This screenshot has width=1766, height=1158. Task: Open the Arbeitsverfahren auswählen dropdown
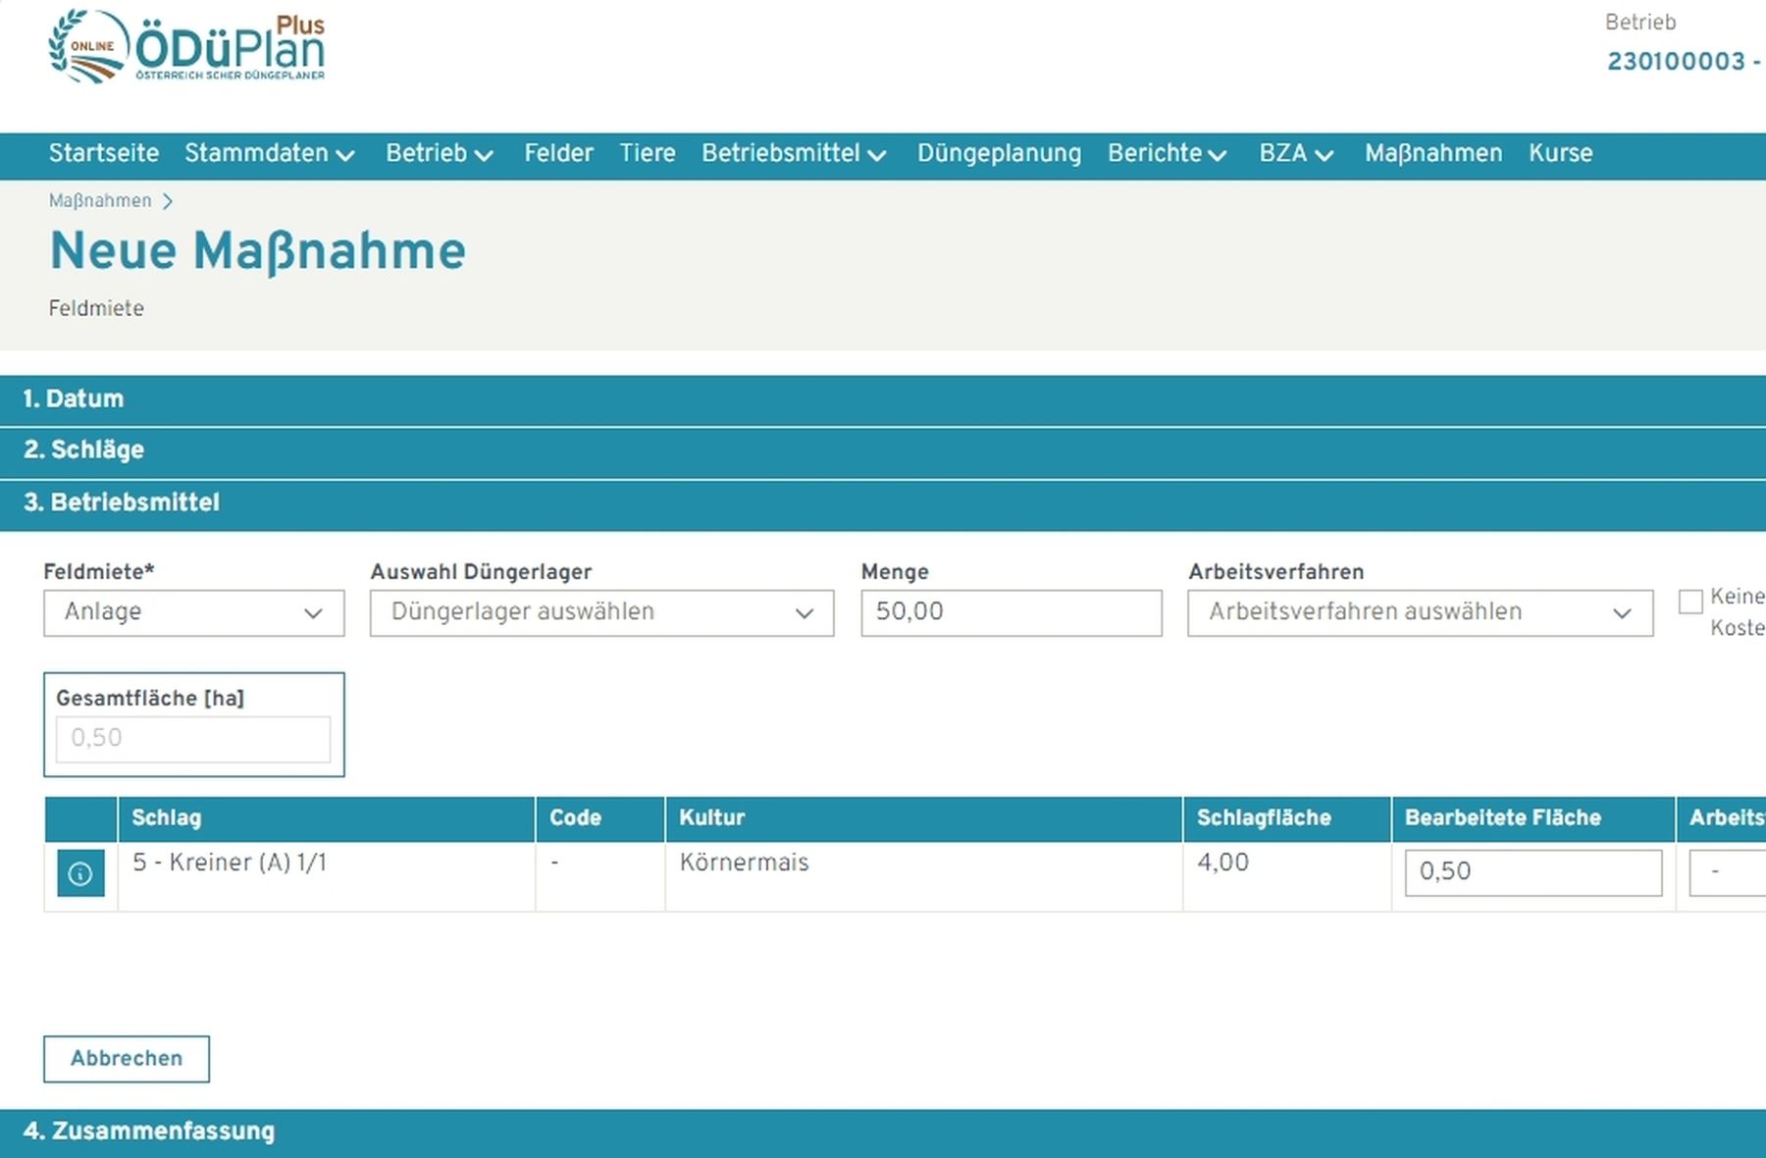1419,612
